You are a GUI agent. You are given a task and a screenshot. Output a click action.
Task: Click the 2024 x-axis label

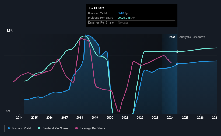click(170, 118)
